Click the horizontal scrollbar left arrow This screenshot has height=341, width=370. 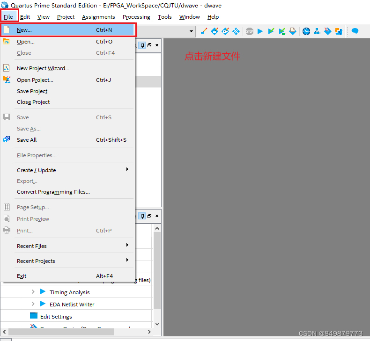coord(4,332)
